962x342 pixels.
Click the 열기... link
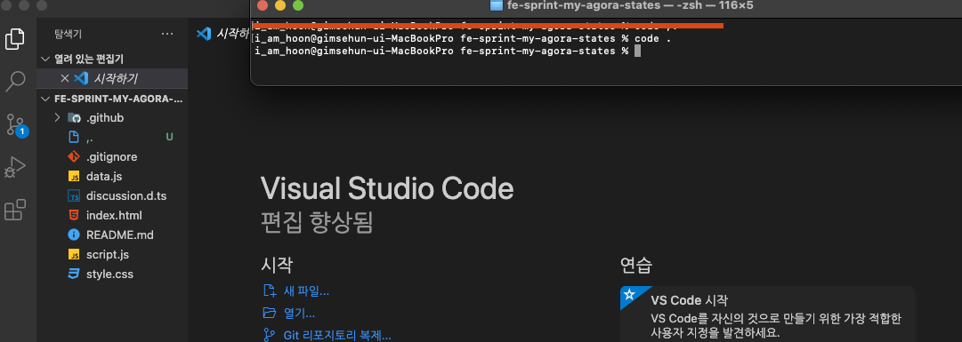click(299, 314)
